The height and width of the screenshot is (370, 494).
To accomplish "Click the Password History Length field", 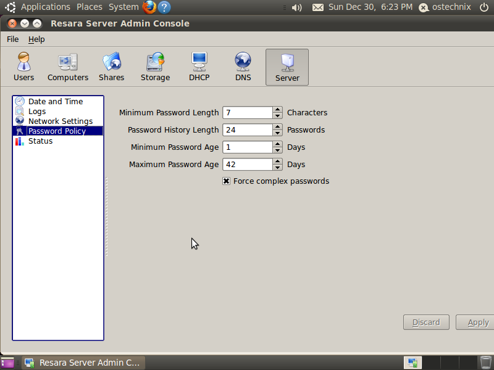I will (248, 130).
